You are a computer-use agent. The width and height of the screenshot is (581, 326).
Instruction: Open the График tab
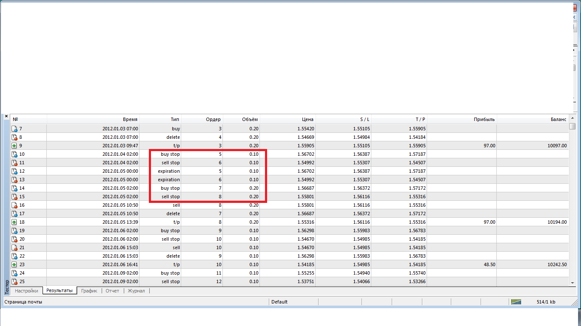[x=89, y=291]
